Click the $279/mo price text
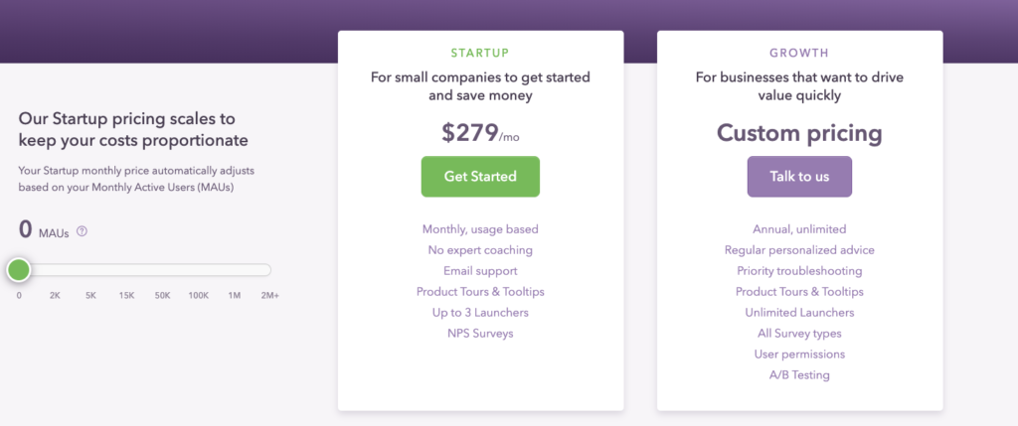 (480, 133)
